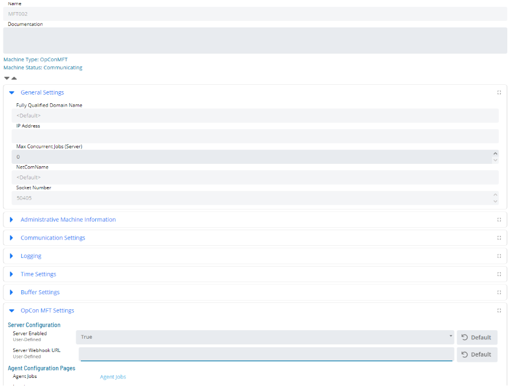509x386 pixels.
Task: Maximize the Communication Settings panel with its corner icon
Action: (499, 238)
